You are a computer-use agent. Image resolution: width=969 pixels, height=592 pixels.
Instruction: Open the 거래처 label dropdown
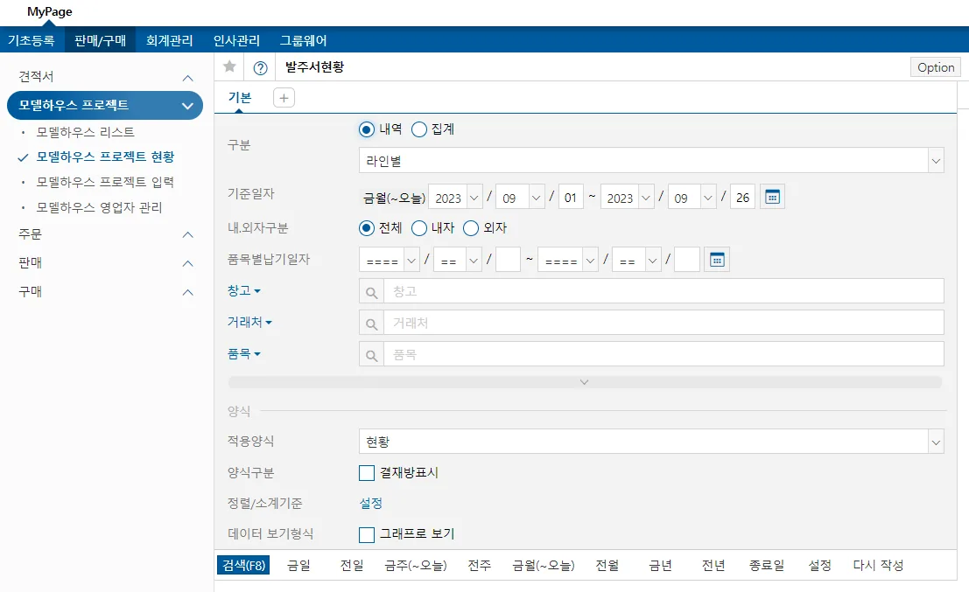pos(249,322)
